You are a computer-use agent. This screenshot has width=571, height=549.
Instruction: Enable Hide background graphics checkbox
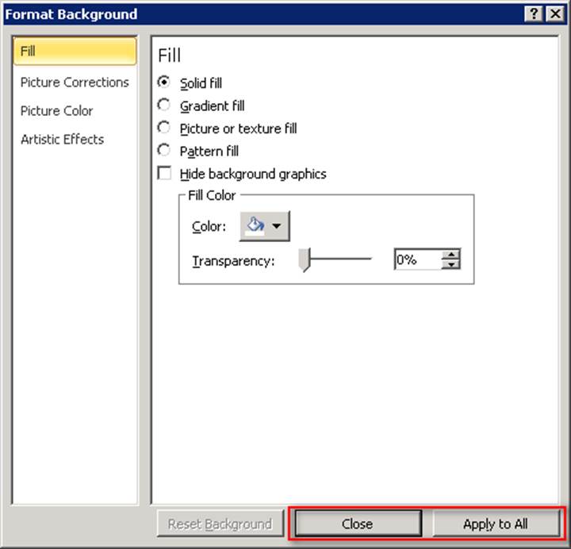[165, 174]
